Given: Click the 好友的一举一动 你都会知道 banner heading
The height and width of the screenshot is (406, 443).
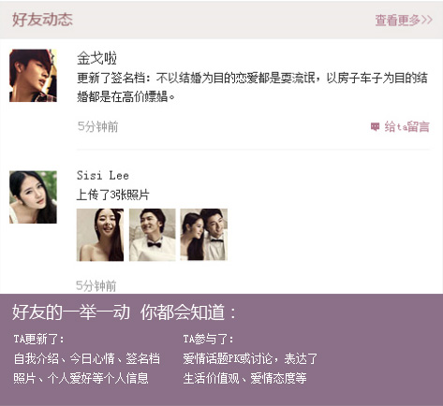Looking at the screenshot, I should (x=125, y=312).
